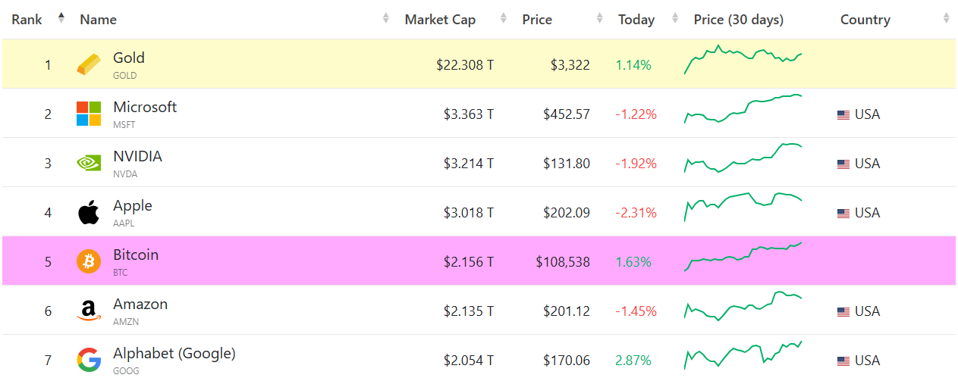The width and height of the screenshot is (958, 378).
Task: Click the Google logo icon
Action: (88, 360)
